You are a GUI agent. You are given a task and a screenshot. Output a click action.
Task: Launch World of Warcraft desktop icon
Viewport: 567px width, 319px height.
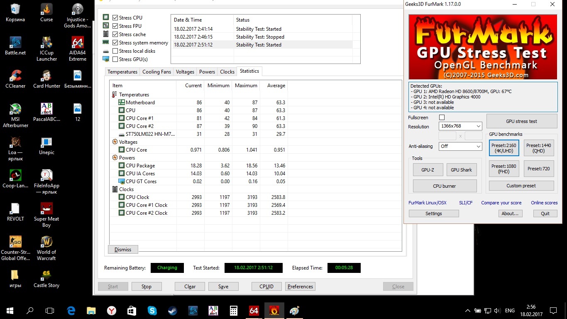coord(46,248)
